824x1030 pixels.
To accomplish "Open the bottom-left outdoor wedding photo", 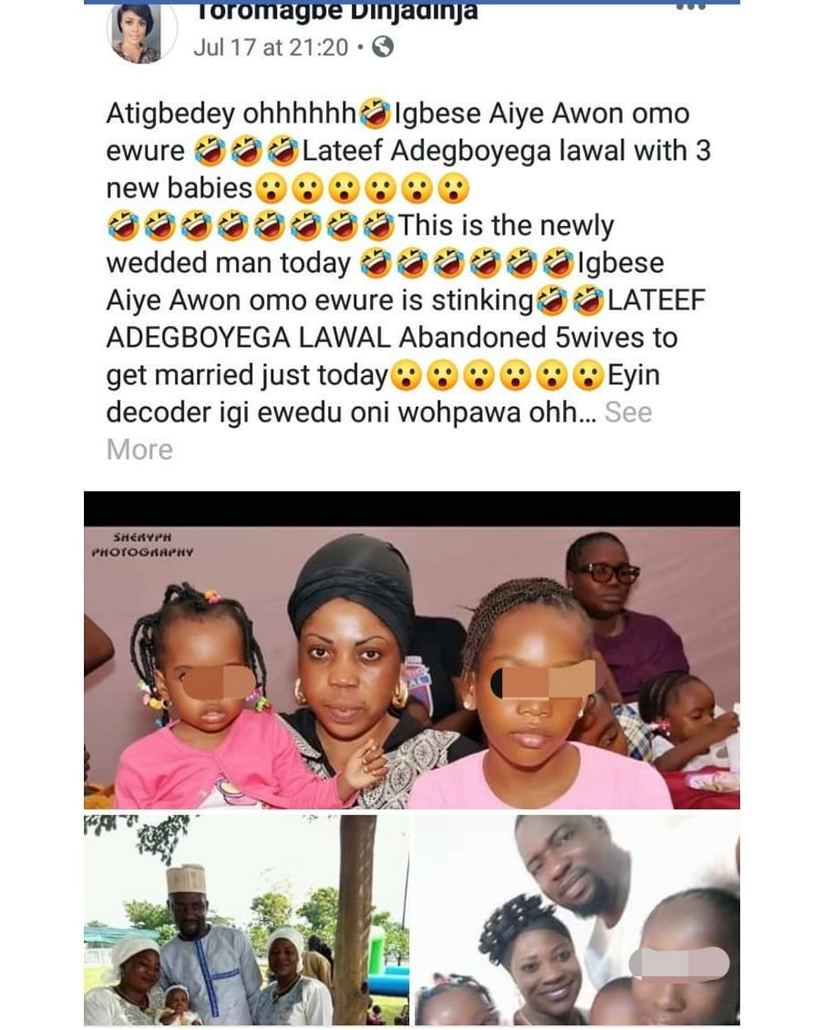I will (x=246, y=920).
